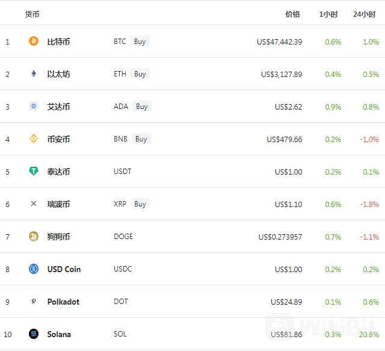This screenshot has width=385, height=351.
Task: Click Buy button next to ADA
Action: 142,106
